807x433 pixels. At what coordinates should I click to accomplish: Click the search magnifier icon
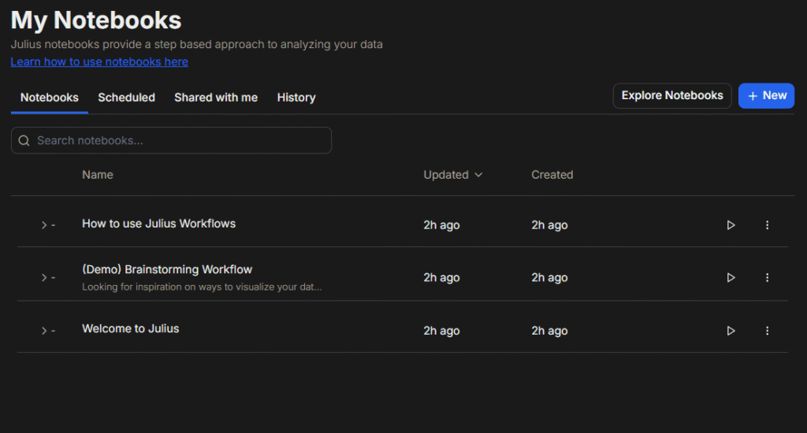point(24,140)
